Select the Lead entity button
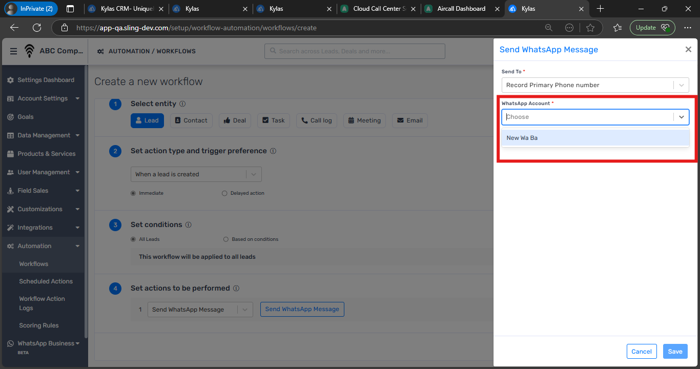The height and width of the screenshot is (369, 700). tap(147, 120)
